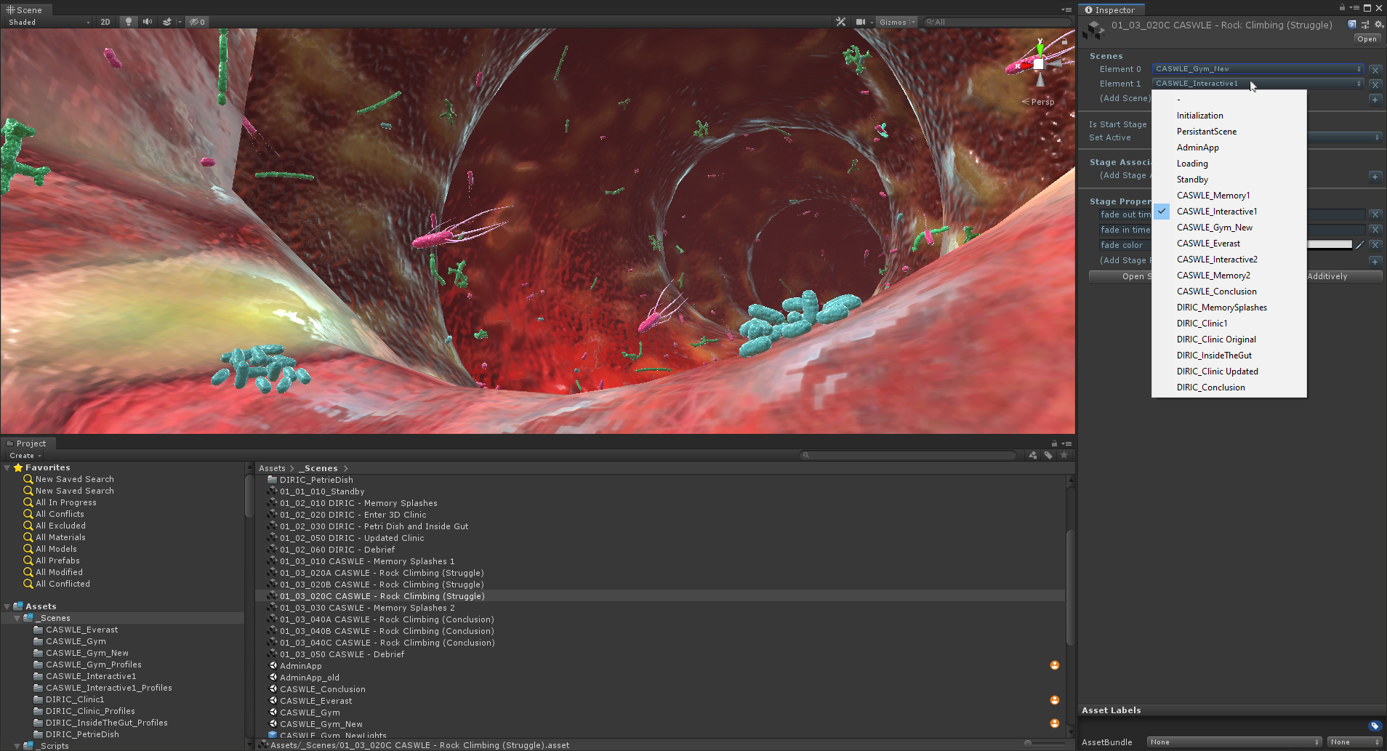Toggle hidden objects visibility counter
1387x751 pixels.
[x=197, y=22]
